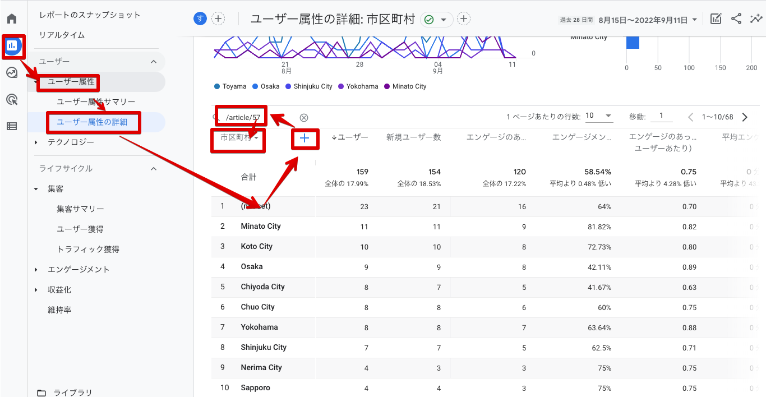Expand the テクノロジー tree item

(x=36, y=142)
